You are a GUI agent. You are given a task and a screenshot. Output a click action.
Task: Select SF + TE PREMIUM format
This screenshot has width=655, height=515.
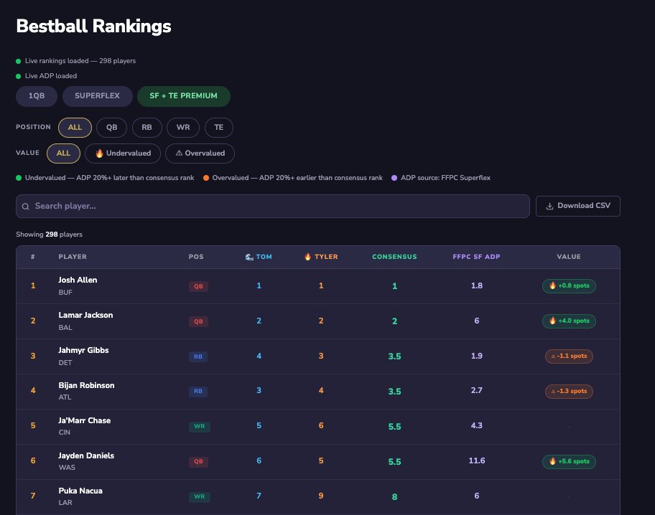click(183, 96)
